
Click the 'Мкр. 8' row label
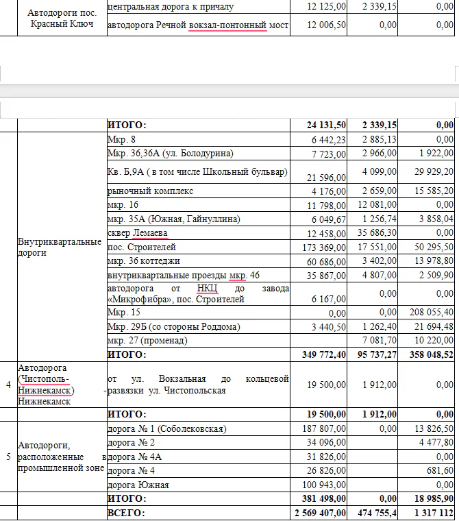tap(121, 140)
